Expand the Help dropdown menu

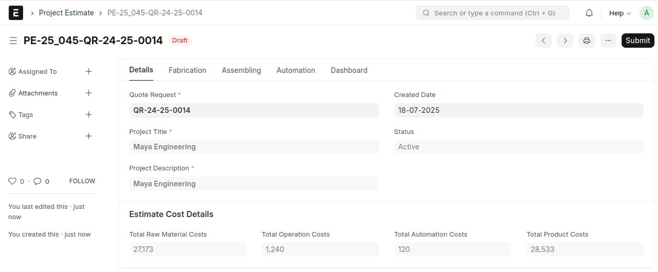(620, 13)
